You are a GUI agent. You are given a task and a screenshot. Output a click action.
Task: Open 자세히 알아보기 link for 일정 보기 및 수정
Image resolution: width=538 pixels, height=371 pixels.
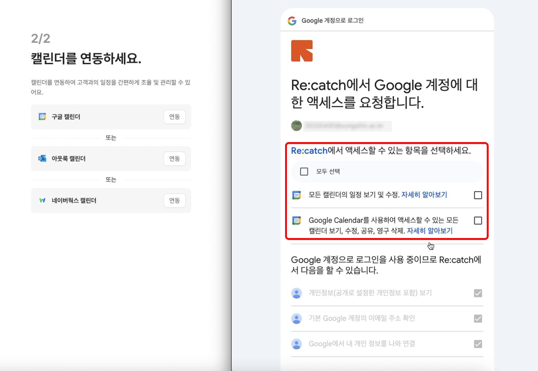tap(424, 195)
